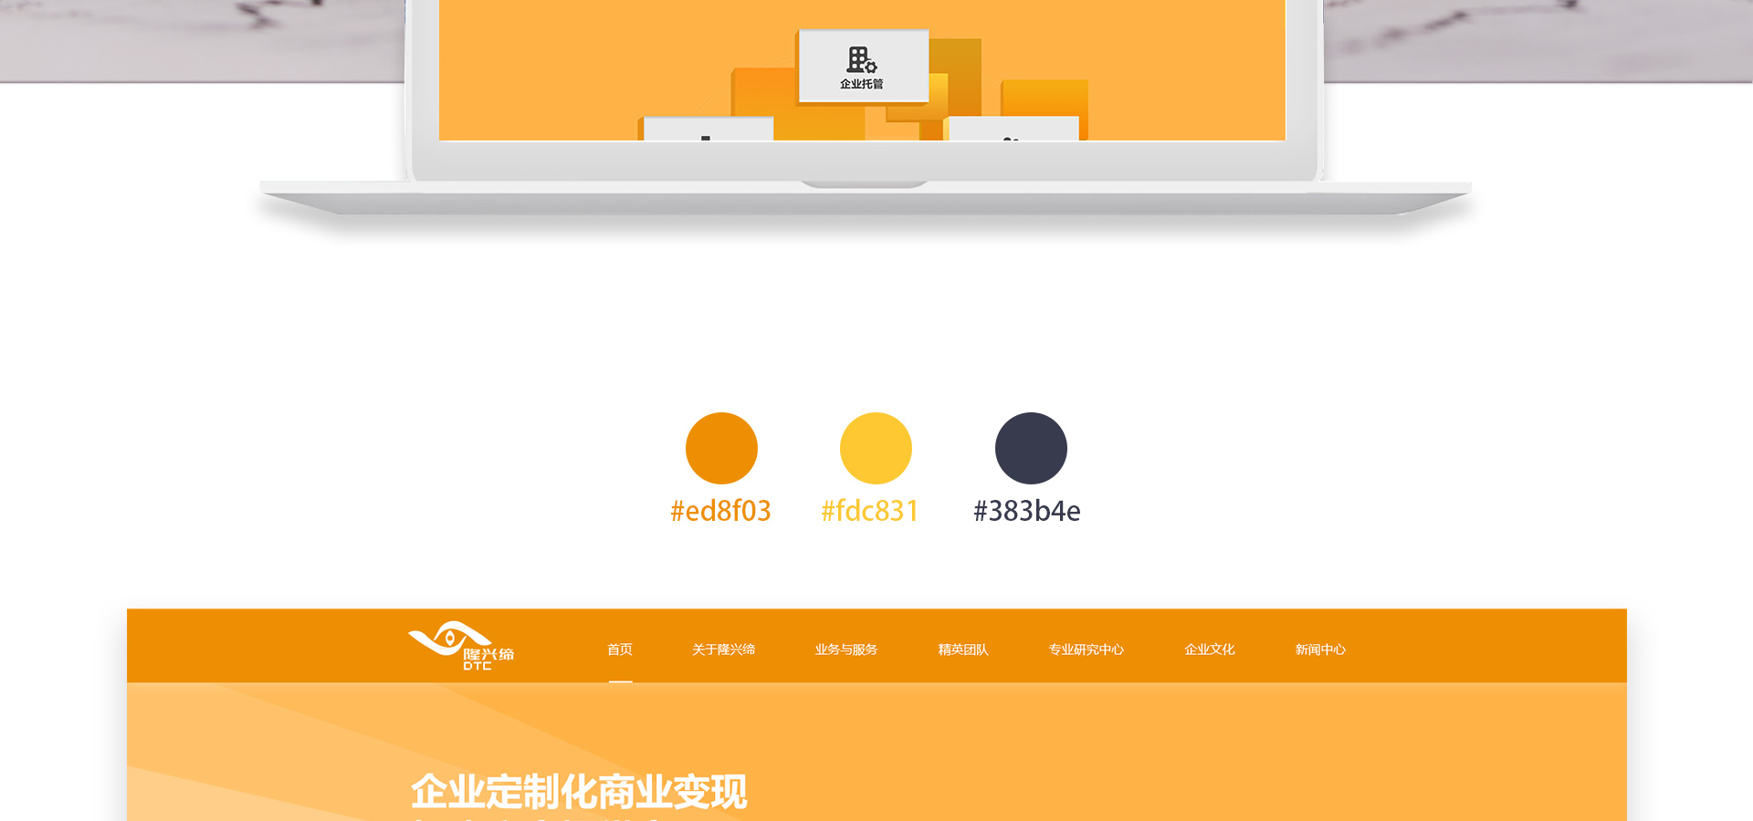Select the yellow #fdc831 color circle
Viewport: 1753px width, 821px height.
876,448
